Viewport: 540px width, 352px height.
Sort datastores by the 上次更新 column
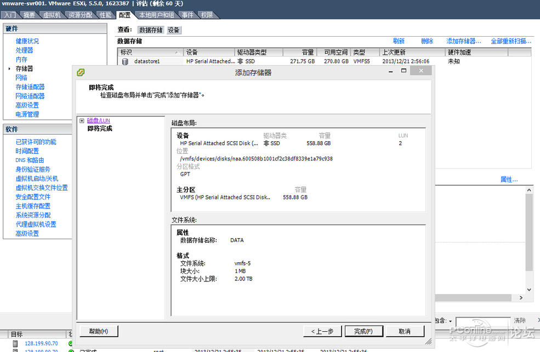[x=412, y=52]
